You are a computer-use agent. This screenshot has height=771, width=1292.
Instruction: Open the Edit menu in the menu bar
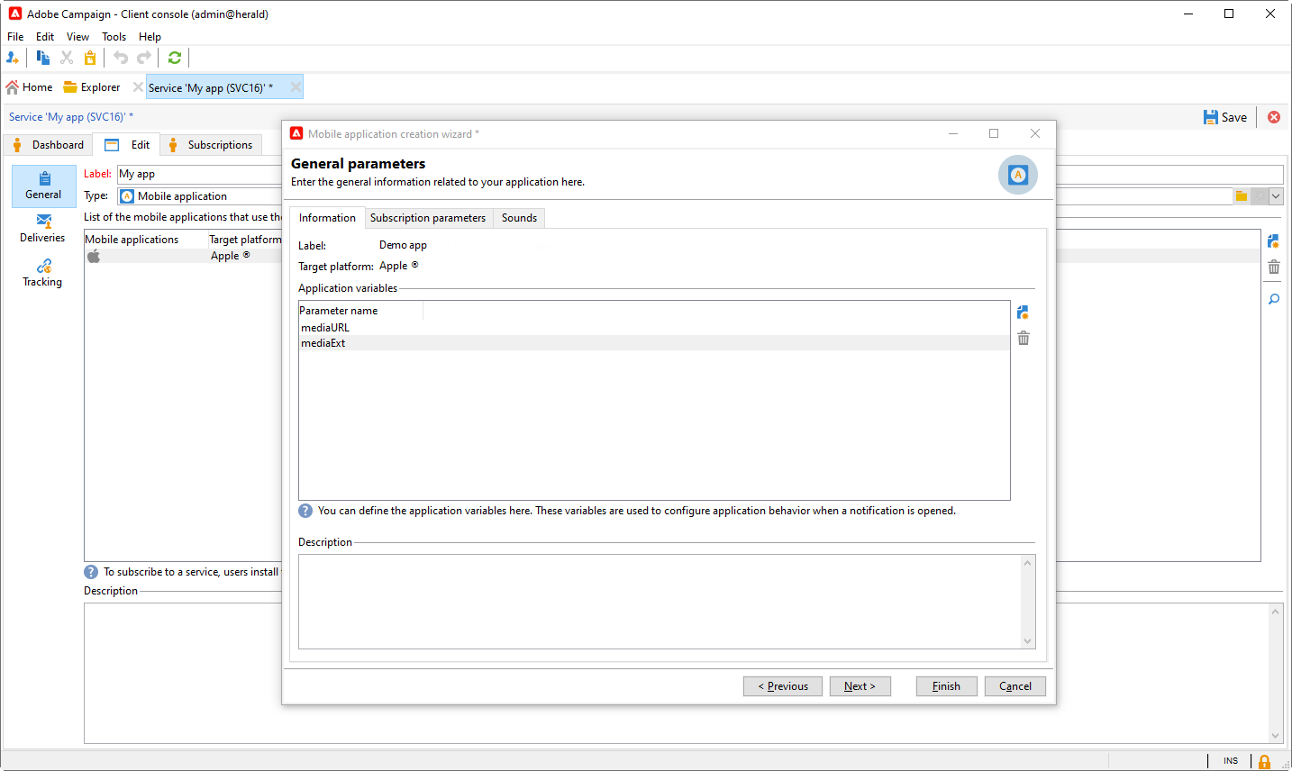point(45,37)
